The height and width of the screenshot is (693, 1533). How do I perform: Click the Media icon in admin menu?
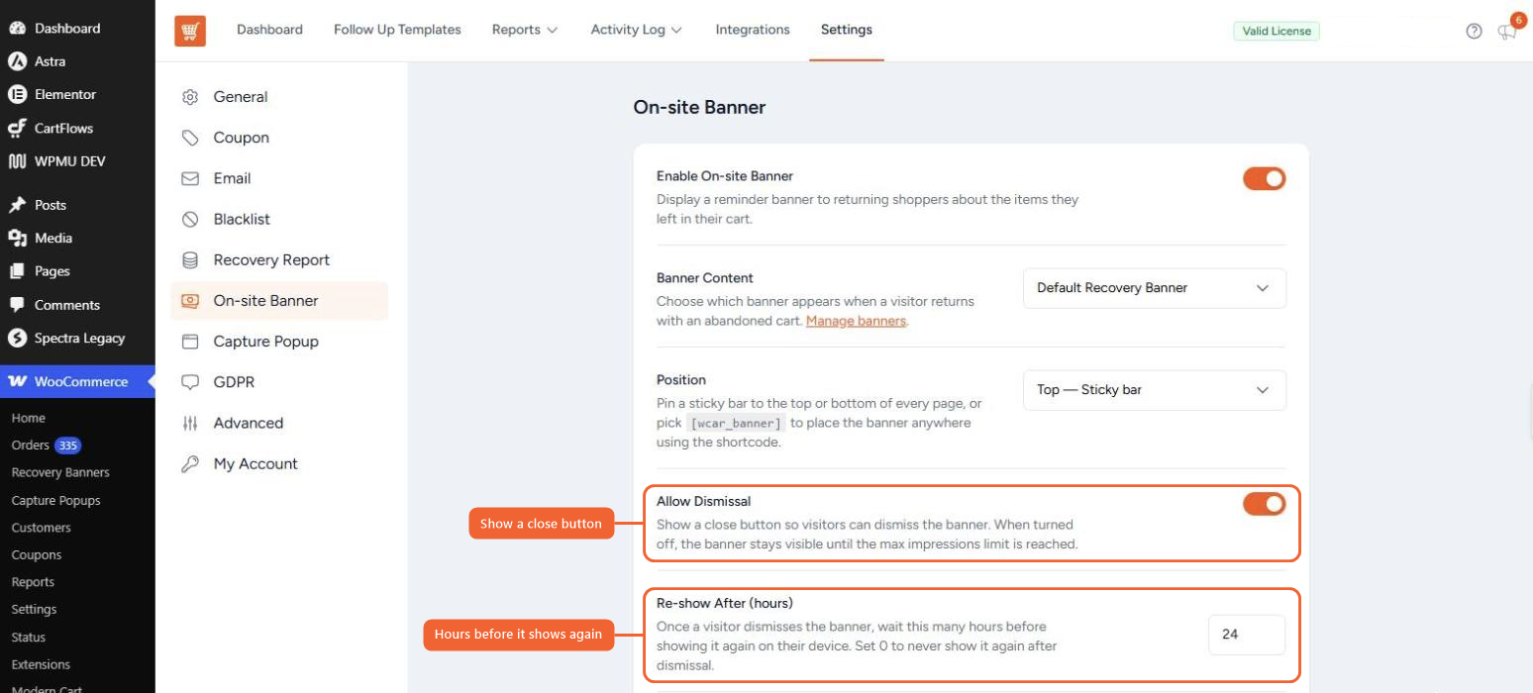[x=17, y=238]
